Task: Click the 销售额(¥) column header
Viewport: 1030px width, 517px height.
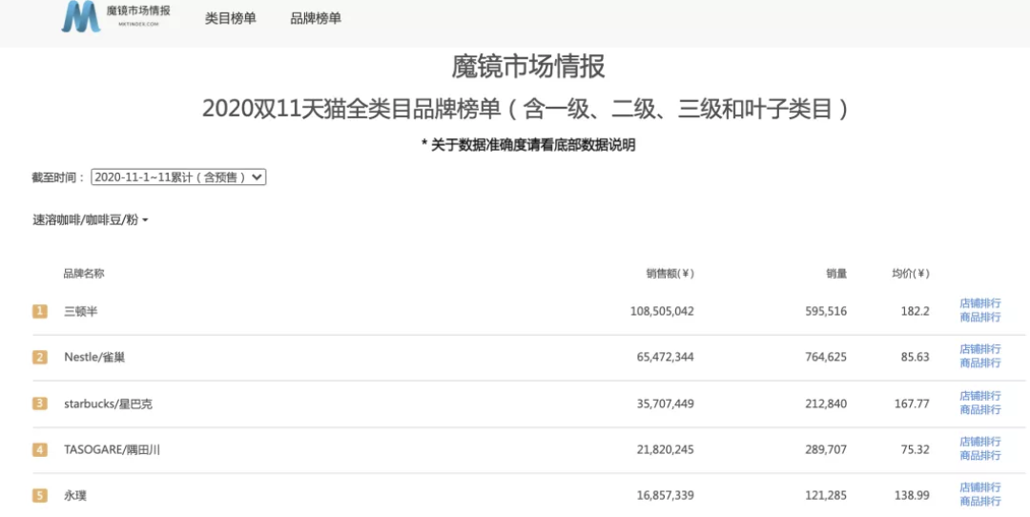Action: 670,273
